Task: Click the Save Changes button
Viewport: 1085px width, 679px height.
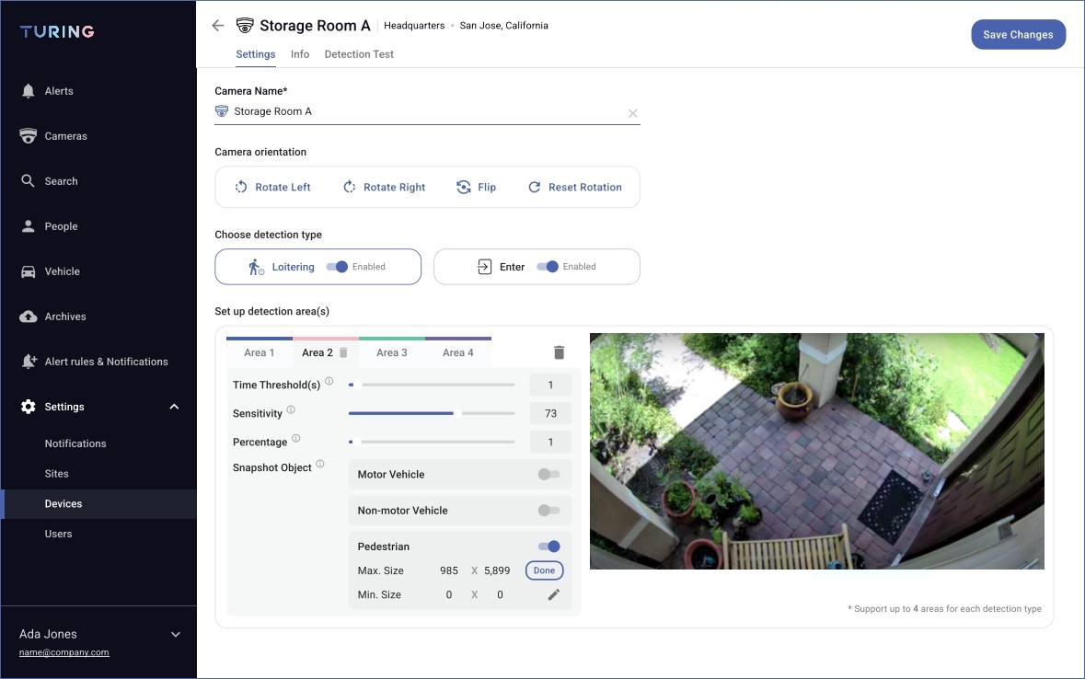Action: [1018, 35]
